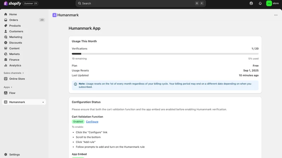Viewport: 282px width, 158px height.
Task: Click the Content icon in the sidebar
Action: (x=6, y=48)
